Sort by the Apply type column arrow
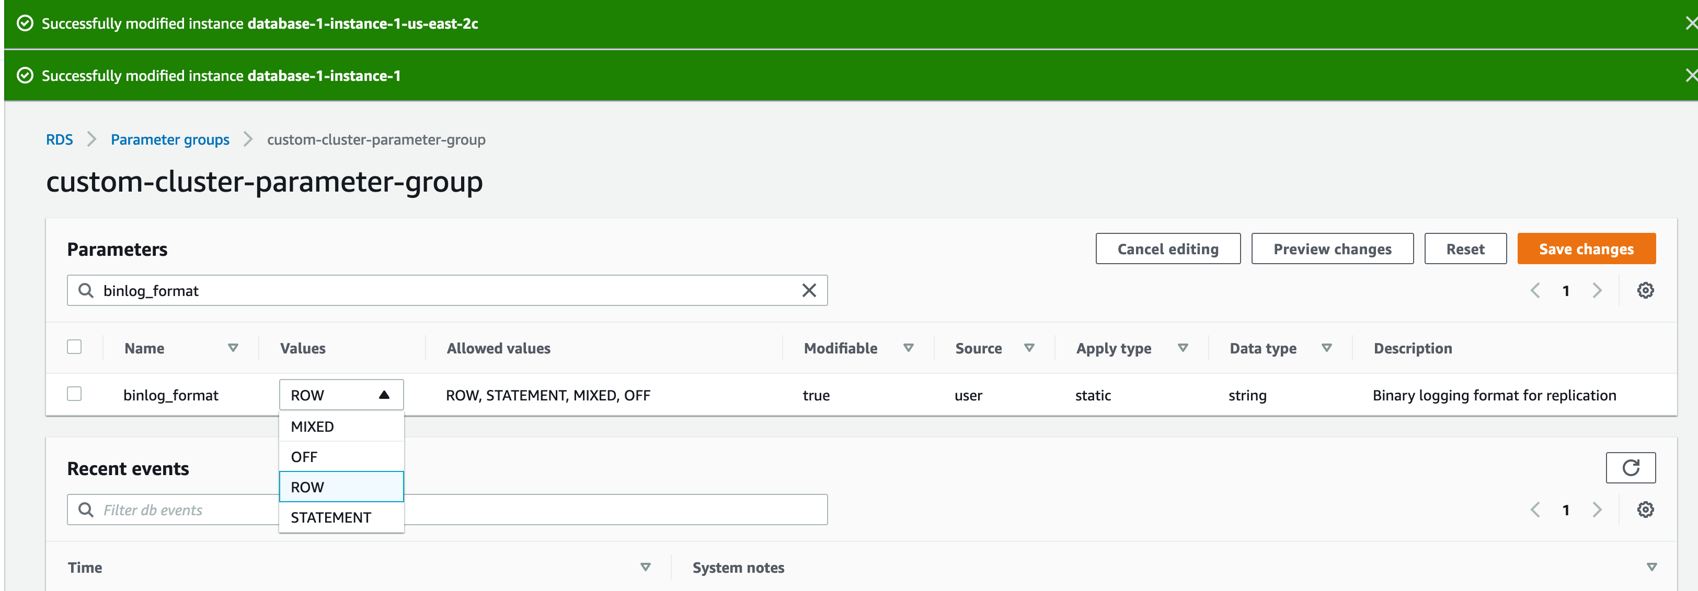Image resolution: width=1698 pixels, height=591 pixels. (x=1183, y=348)
